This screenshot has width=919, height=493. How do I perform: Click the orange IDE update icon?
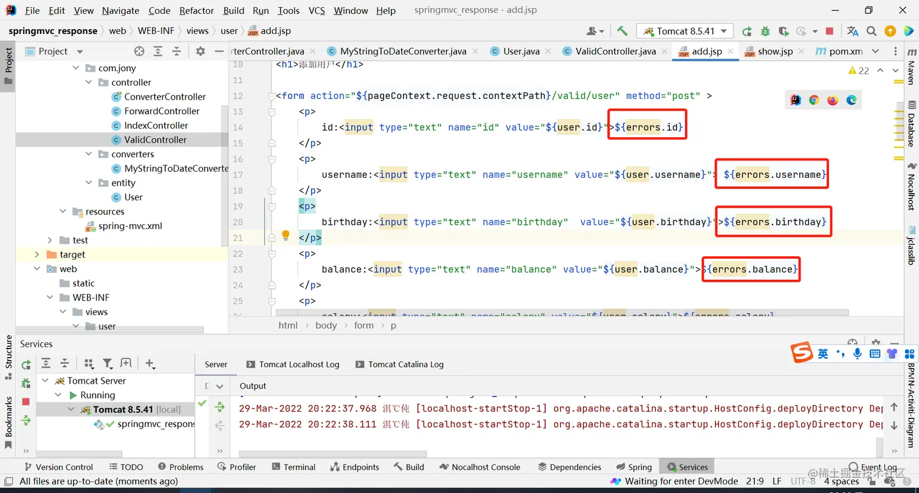coord(890,31)
